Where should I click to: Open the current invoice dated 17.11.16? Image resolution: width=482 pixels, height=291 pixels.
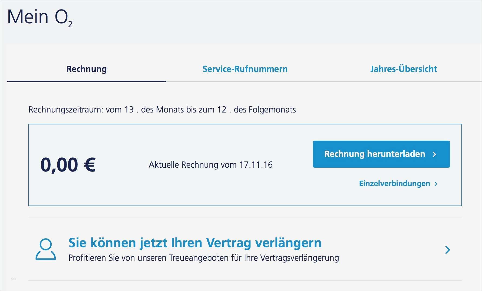point(210,165)
